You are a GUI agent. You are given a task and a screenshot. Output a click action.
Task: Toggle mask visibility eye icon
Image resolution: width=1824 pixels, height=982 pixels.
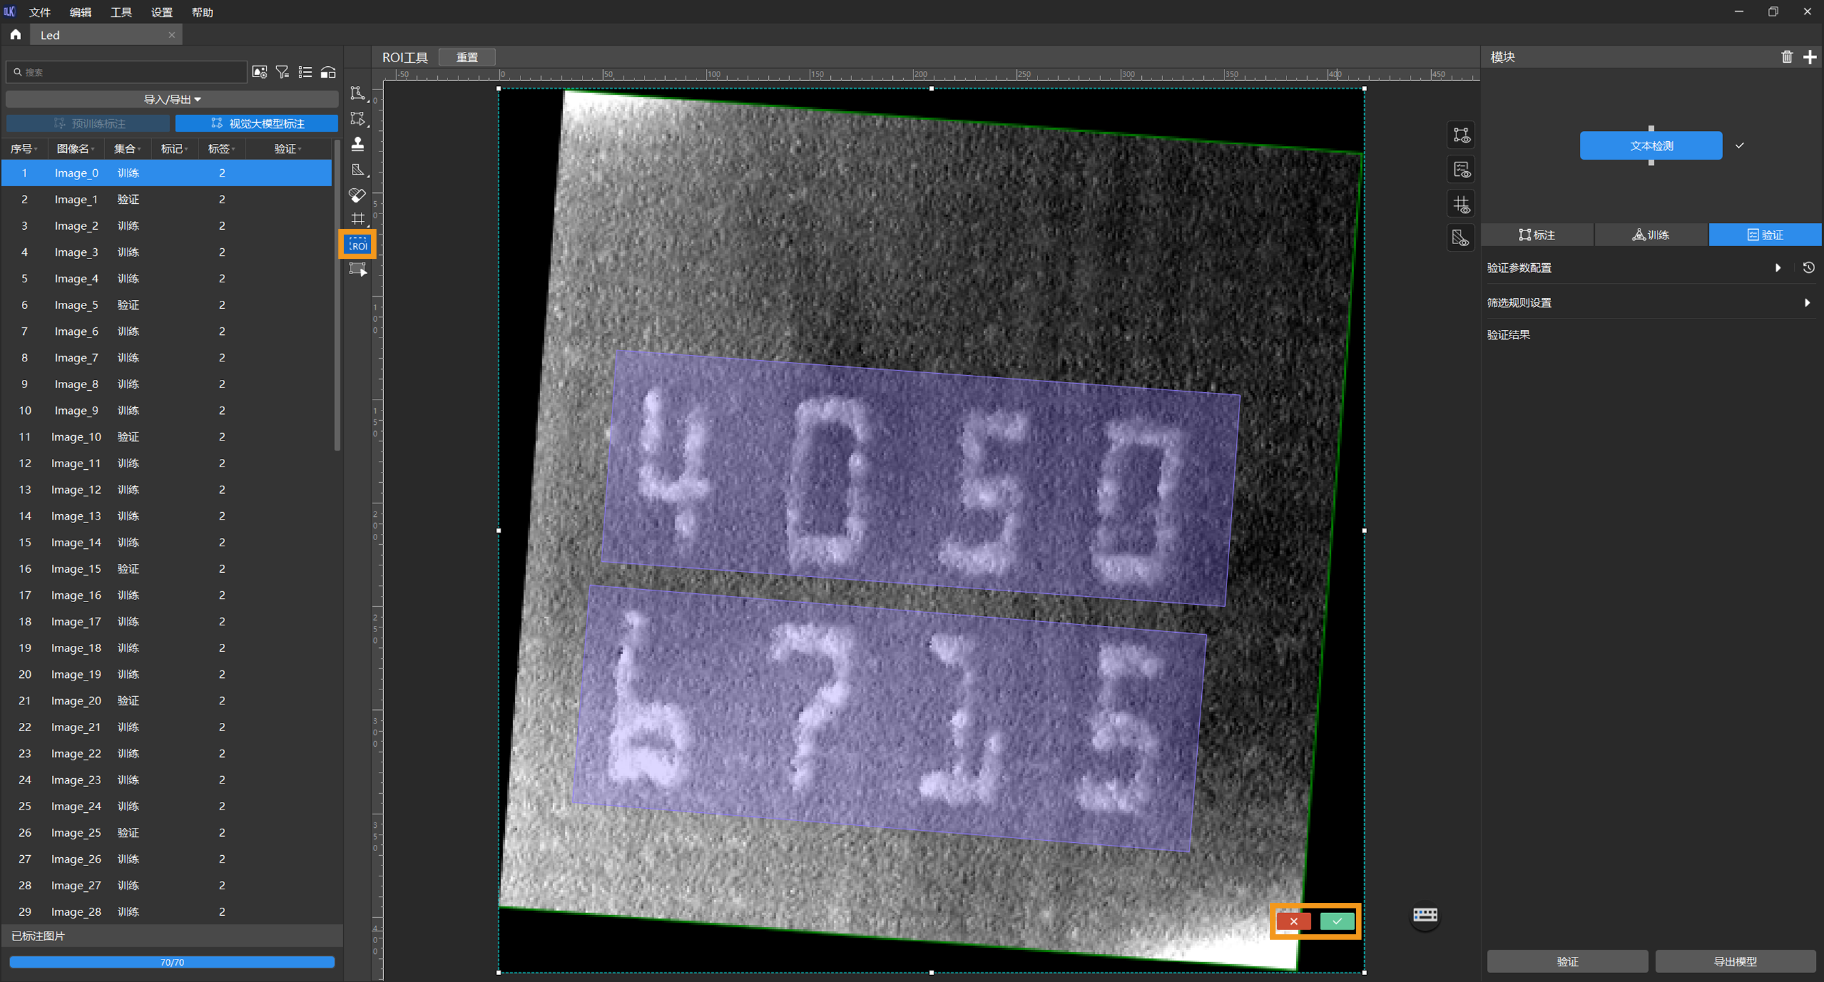[1462, 238]
